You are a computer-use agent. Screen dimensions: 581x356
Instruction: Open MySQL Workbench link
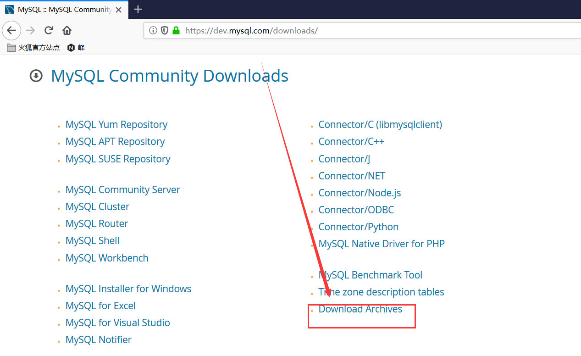coord(107,258)
